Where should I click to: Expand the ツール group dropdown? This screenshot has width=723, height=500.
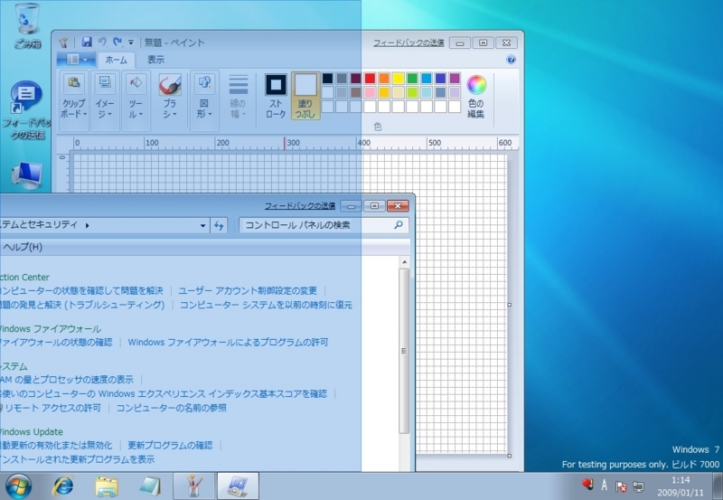point(136,100)
